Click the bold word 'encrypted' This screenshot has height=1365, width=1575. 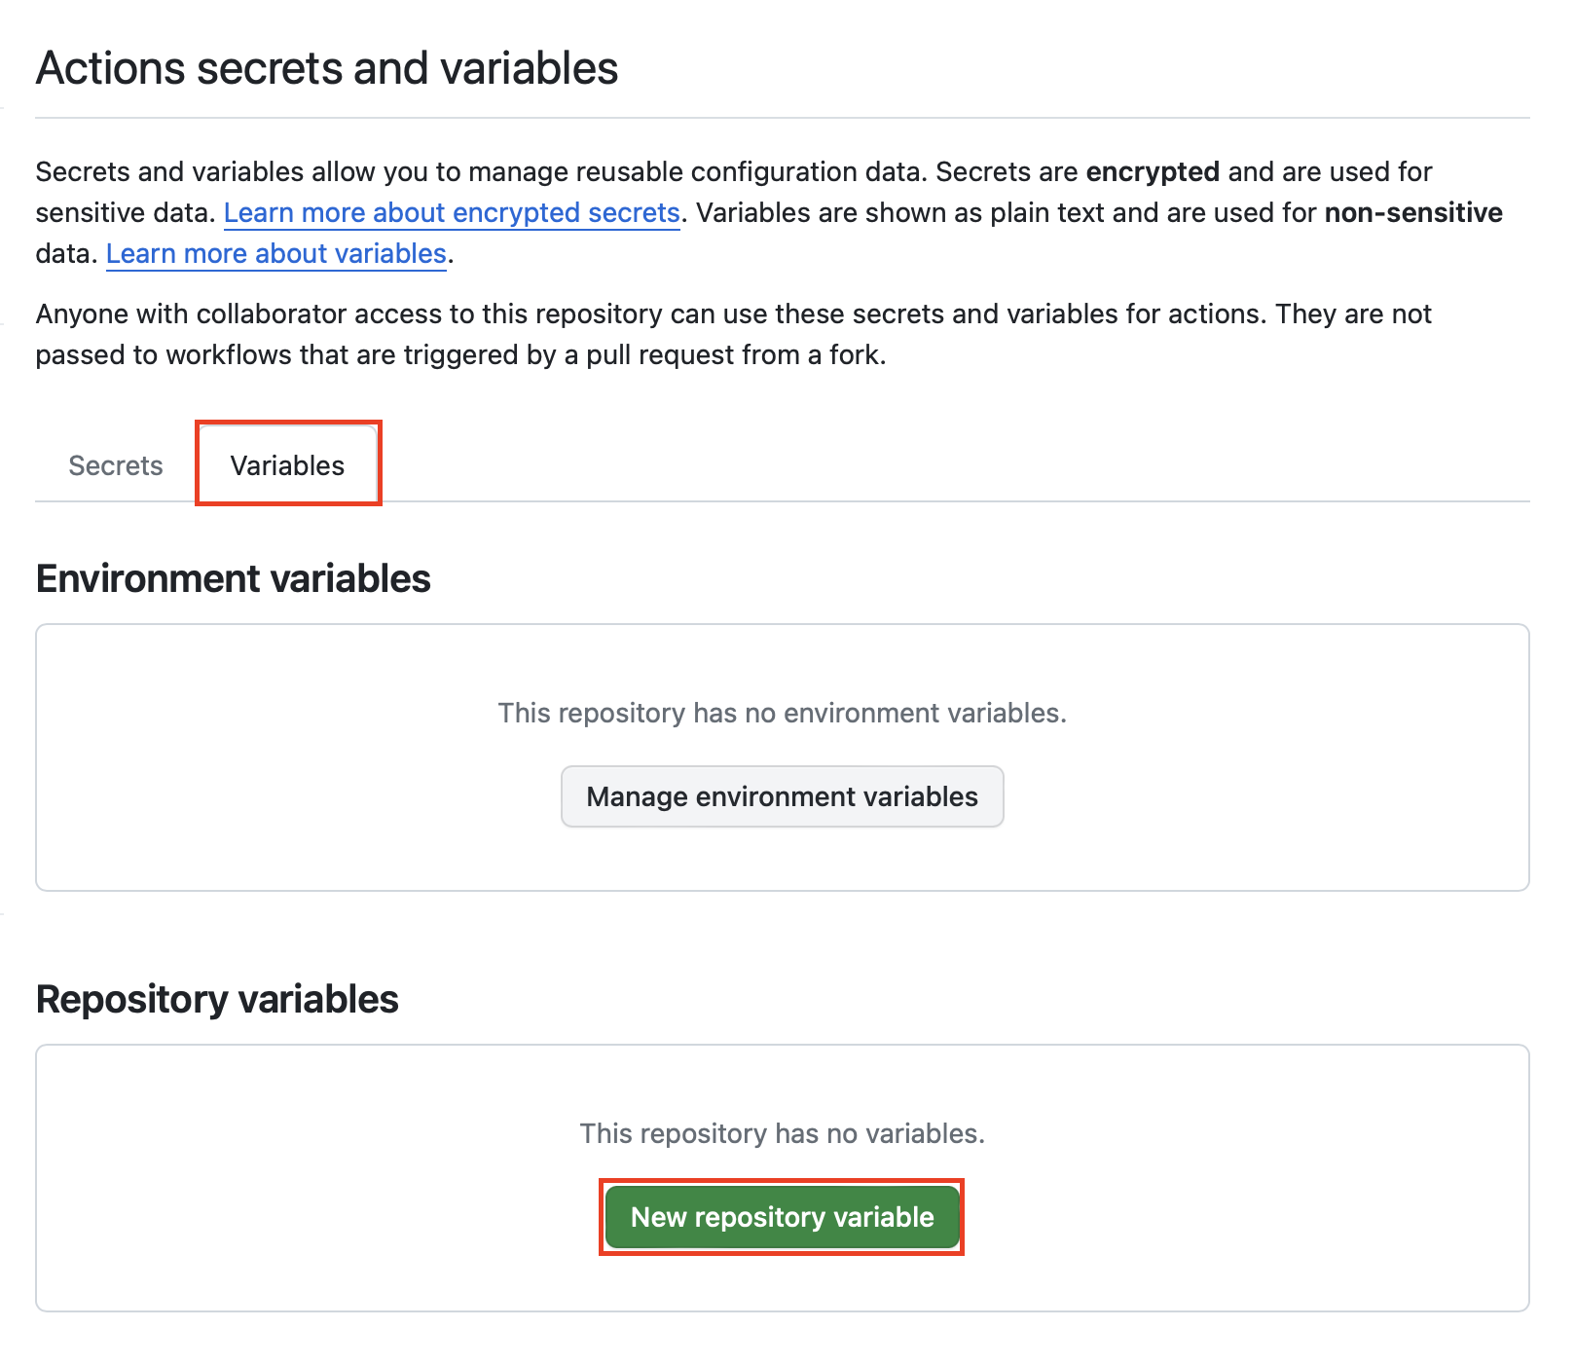point(1153,171)
